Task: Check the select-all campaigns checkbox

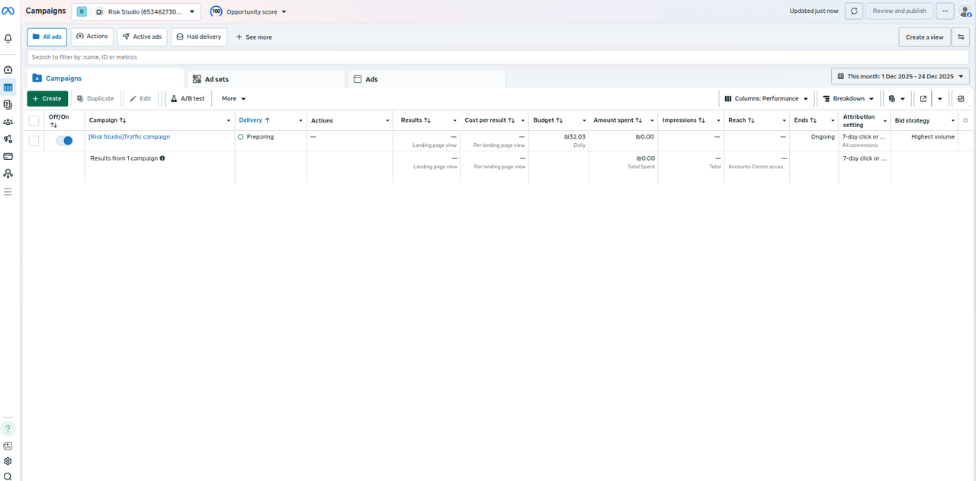Action: coord(34,120)
